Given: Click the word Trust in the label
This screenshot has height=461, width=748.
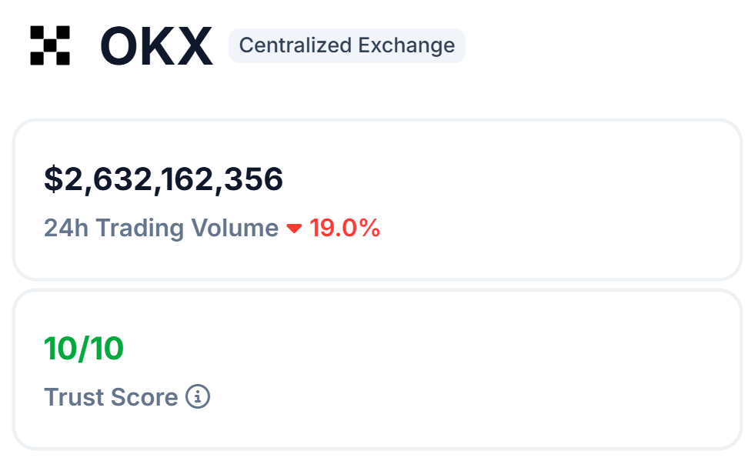Looking at the screenshot, I should click(74, 397).
